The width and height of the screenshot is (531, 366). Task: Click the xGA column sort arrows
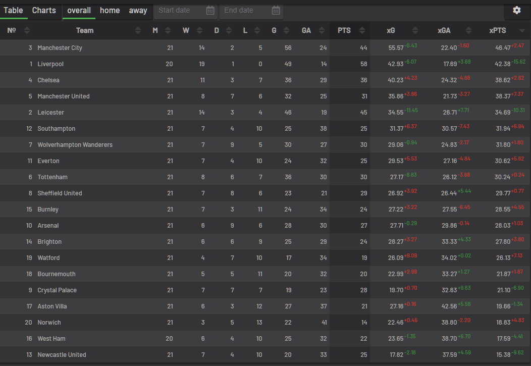(468, 31)
